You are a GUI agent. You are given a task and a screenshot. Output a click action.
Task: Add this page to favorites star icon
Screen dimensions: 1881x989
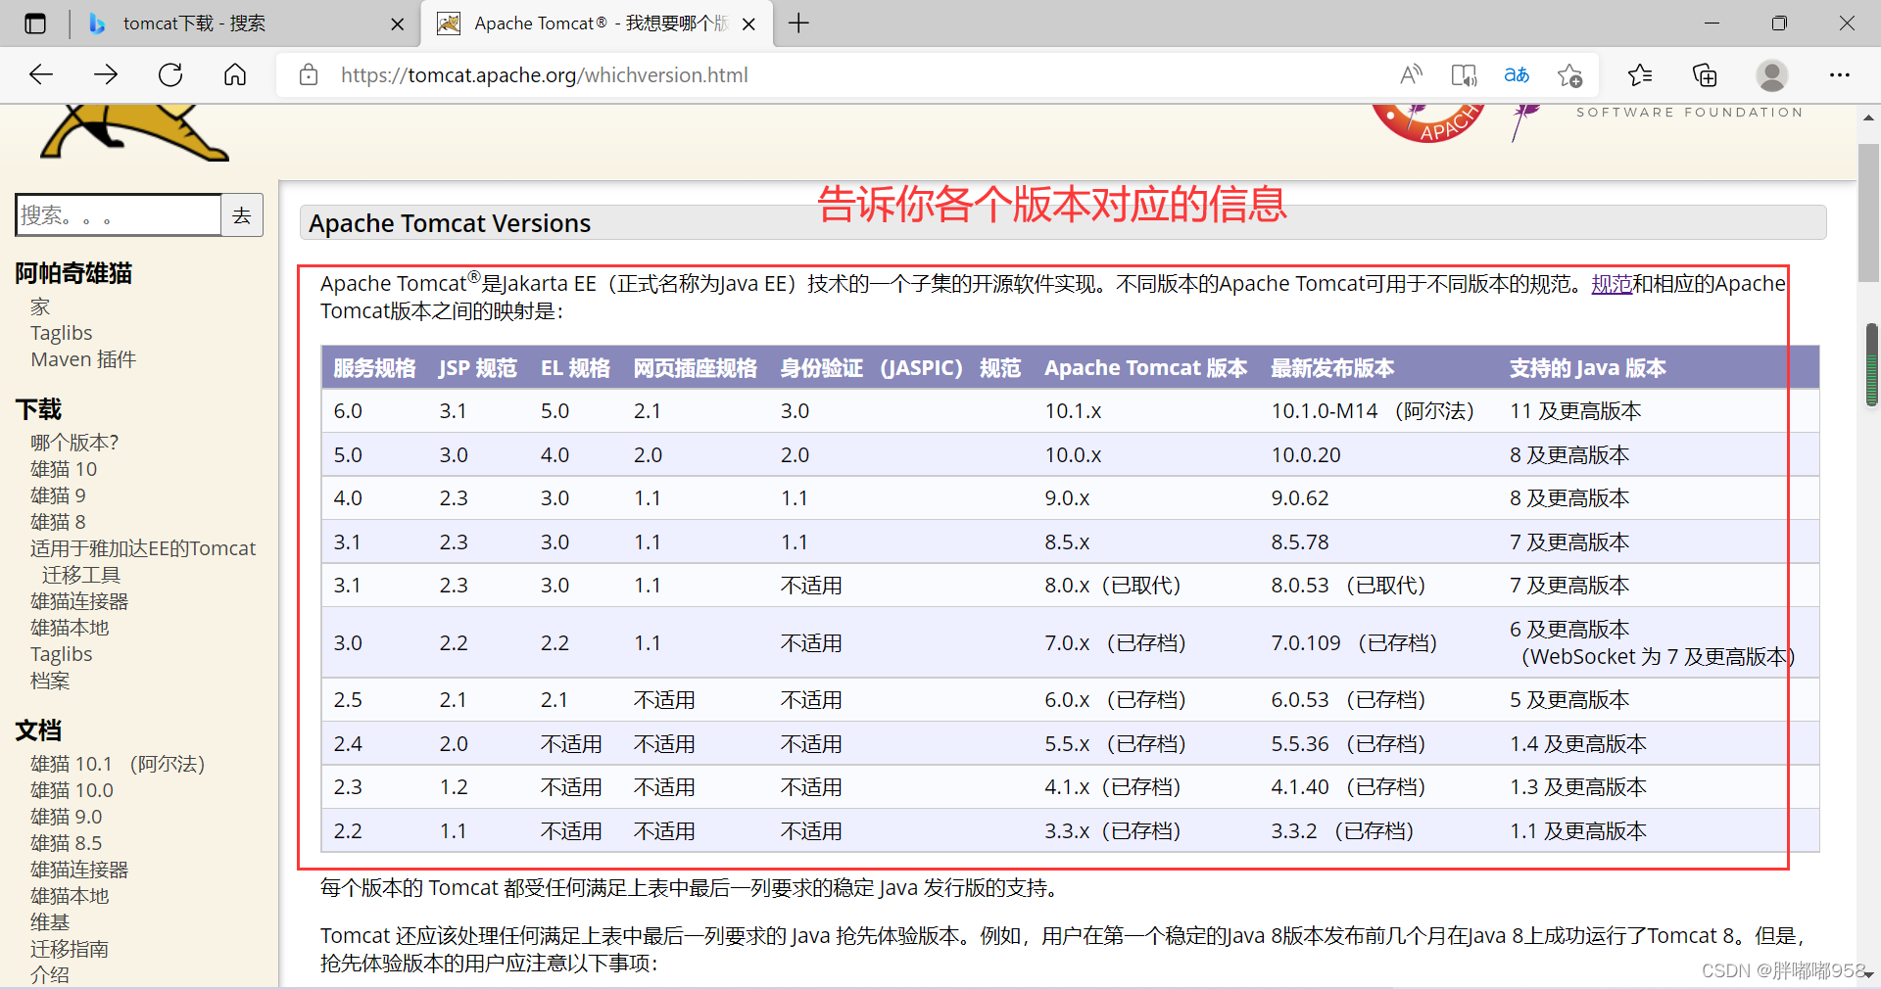click(x=1569, y=74)
